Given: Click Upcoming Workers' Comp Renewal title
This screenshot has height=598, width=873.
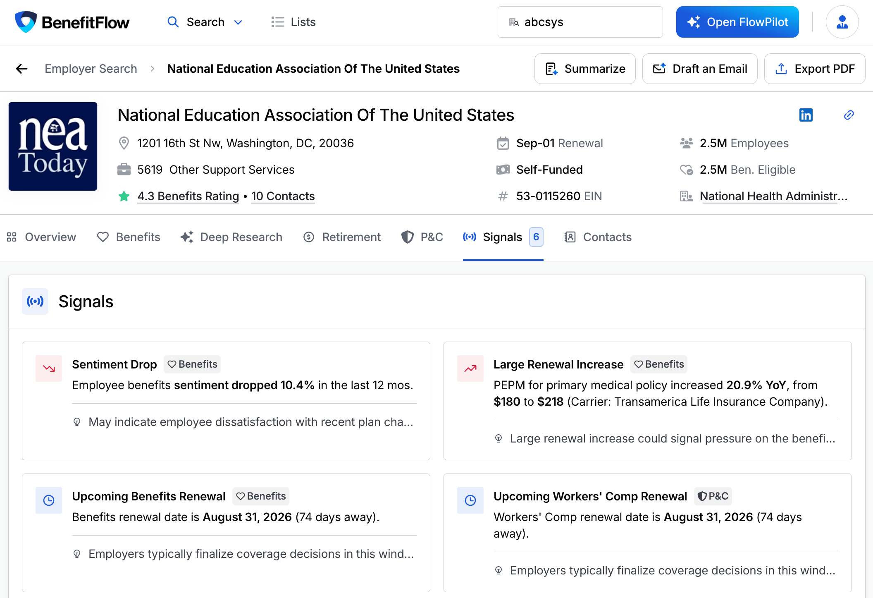Looking at the screenshot, I should (590, 496).
